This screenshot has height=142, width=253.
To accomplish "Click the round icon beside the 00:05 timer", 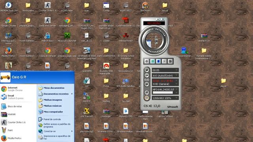I will pos(147,70).
